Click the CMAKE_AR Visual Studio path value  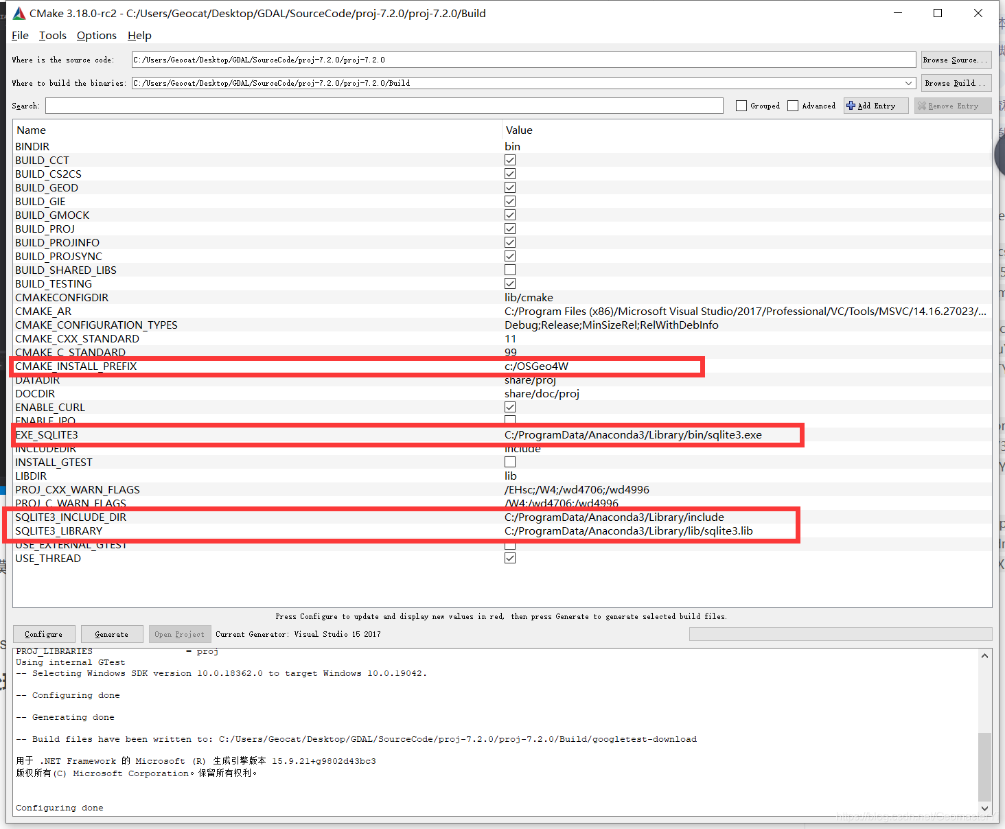(746, 311)
